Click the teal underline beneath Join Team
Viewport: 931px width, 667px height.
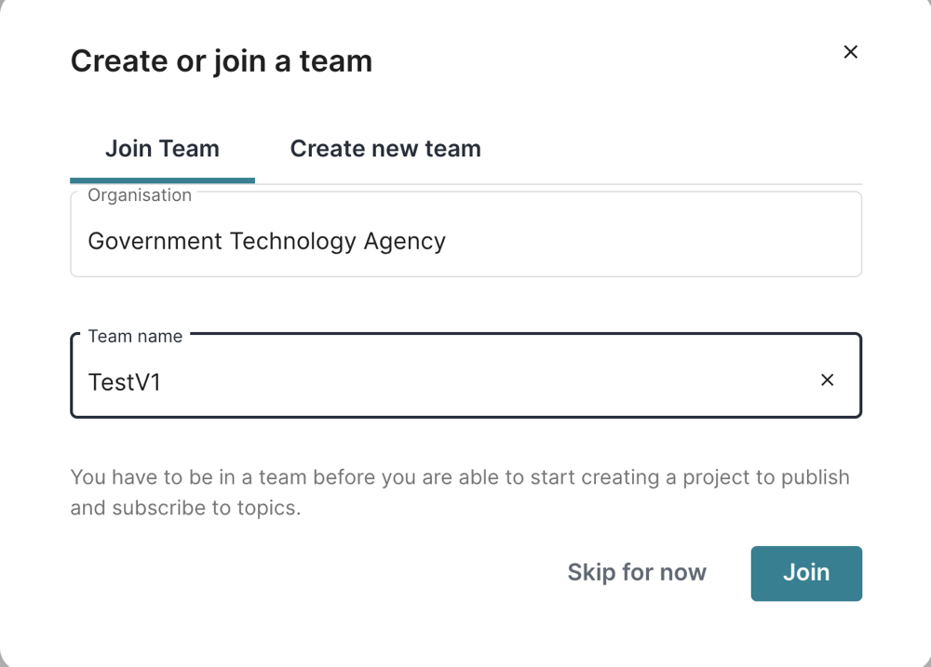162,180
